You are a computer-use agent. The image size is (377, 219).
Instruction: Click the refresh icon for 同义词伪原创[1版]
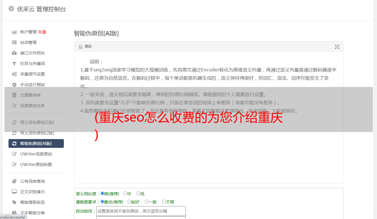[14, 122]
